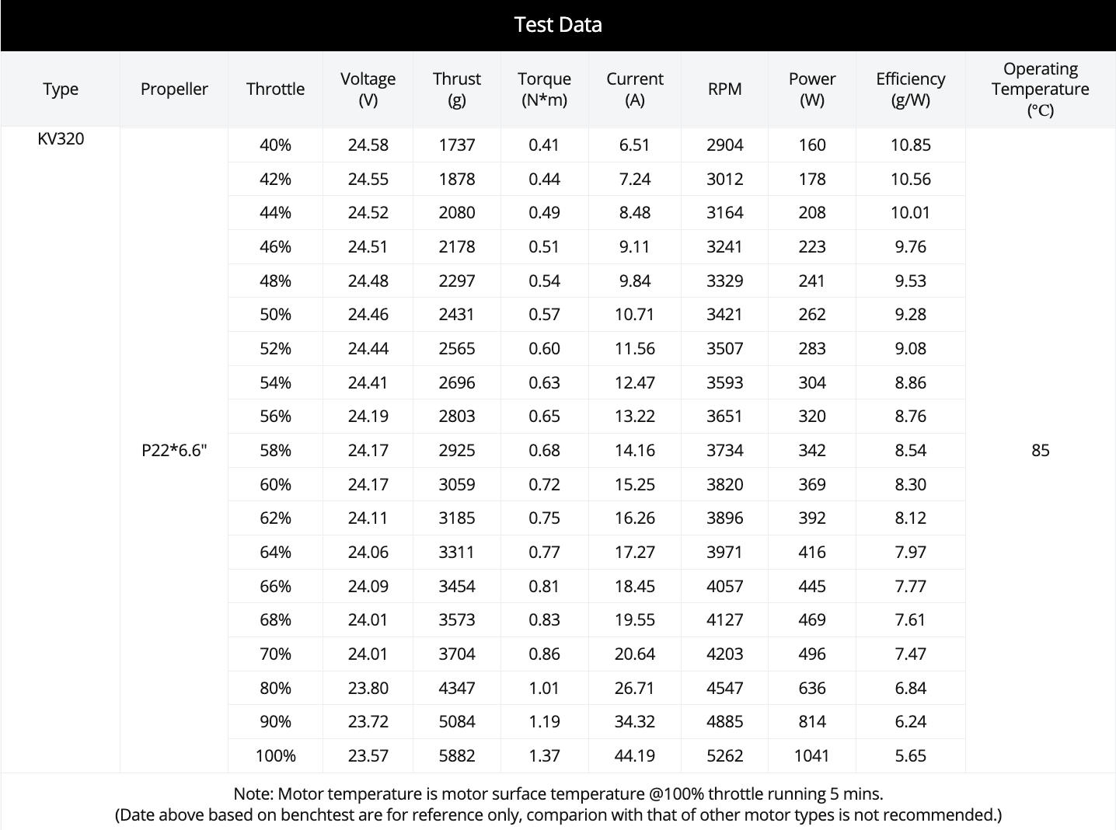
Task: Click the Throttle column header
Action: pos(275,89)
